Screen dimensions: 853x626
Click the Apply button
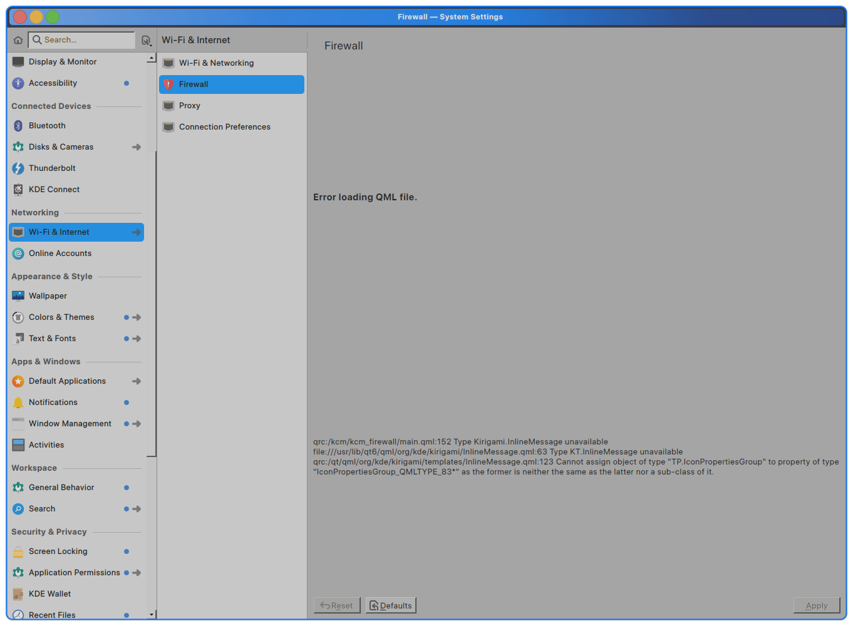tap(817, 605)
